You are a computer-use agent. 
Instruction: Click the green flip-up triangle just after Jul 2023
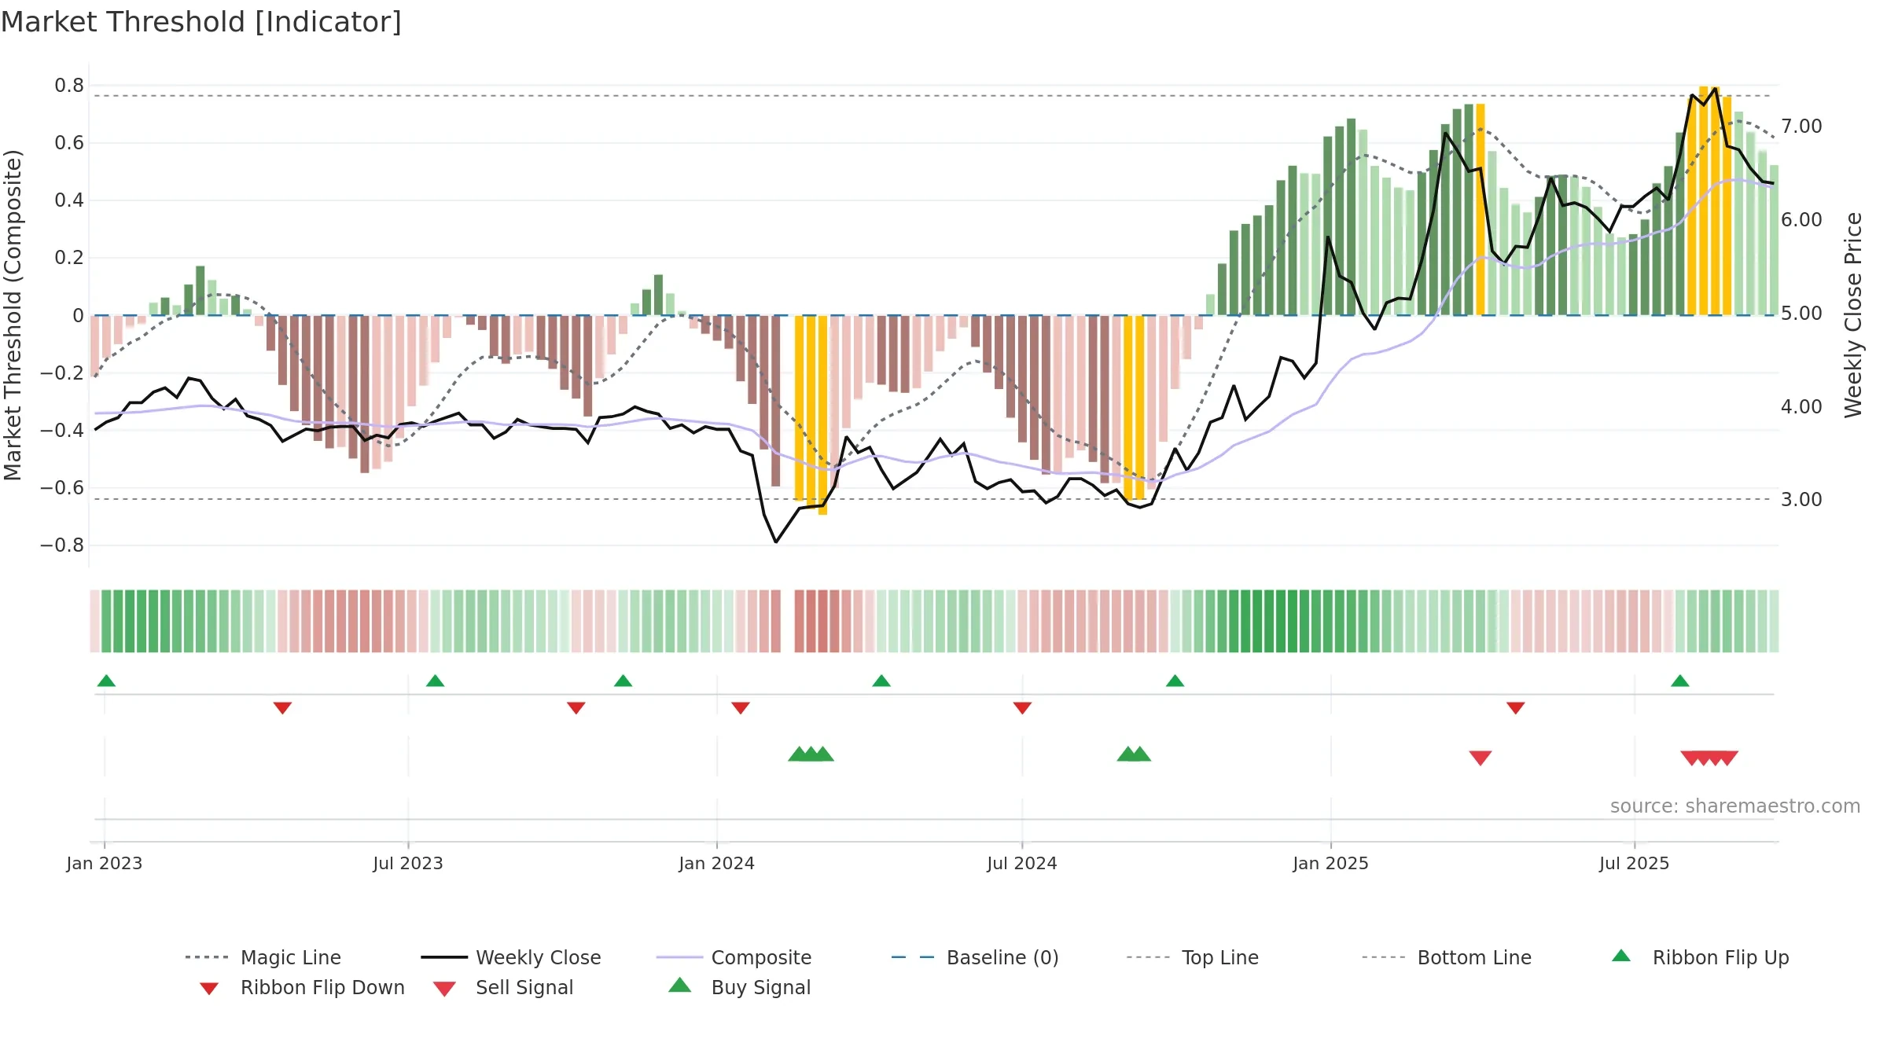(x=435, y=681)
